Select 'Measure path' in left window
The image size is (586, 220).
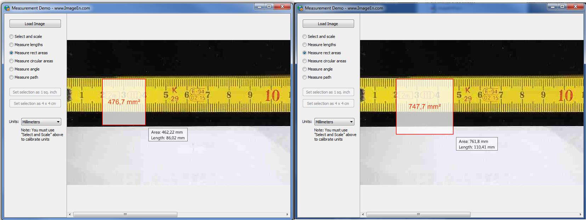coord(24,77)
